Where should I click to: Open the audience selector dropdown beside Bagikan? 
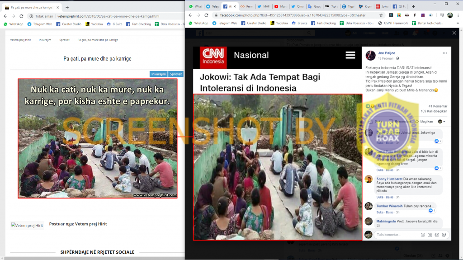pyautogui.click(x=441, y=122)
